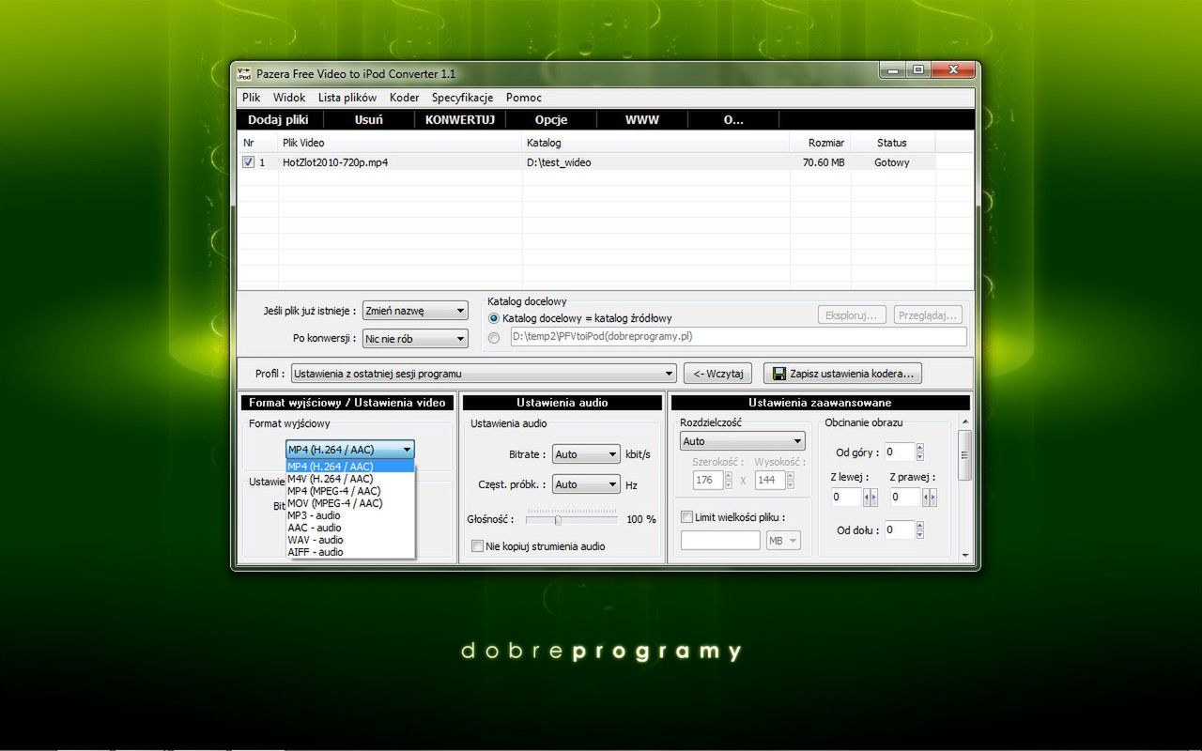
Task: Click the WWW toolbar button
Action: [642, 120]
